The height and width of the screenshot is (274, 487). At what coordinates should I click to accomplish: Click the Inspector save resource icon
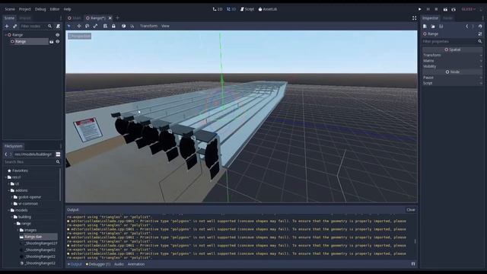pyautogui.click(x=441, y=27)
